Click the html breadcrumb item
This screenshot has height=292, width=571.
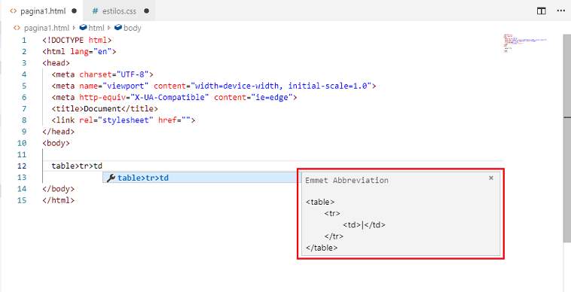click(x=96, y=28)
